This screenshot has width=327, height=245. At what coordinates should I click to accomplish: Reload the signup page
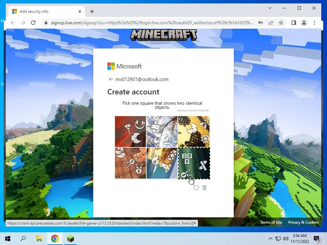coord(33,23)
